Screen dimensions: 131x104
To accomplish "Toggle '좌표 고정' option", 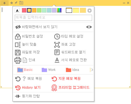I will pos(68,44).
